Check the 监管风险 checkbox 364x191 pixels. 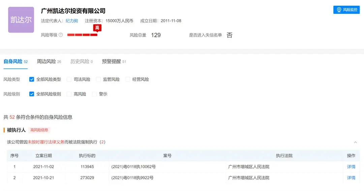[98, 79]
